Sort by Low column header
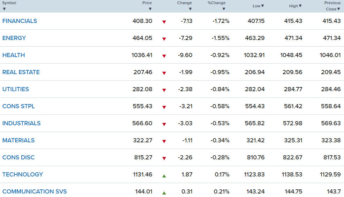The image size is (344, 197). [x=259, y=6]
